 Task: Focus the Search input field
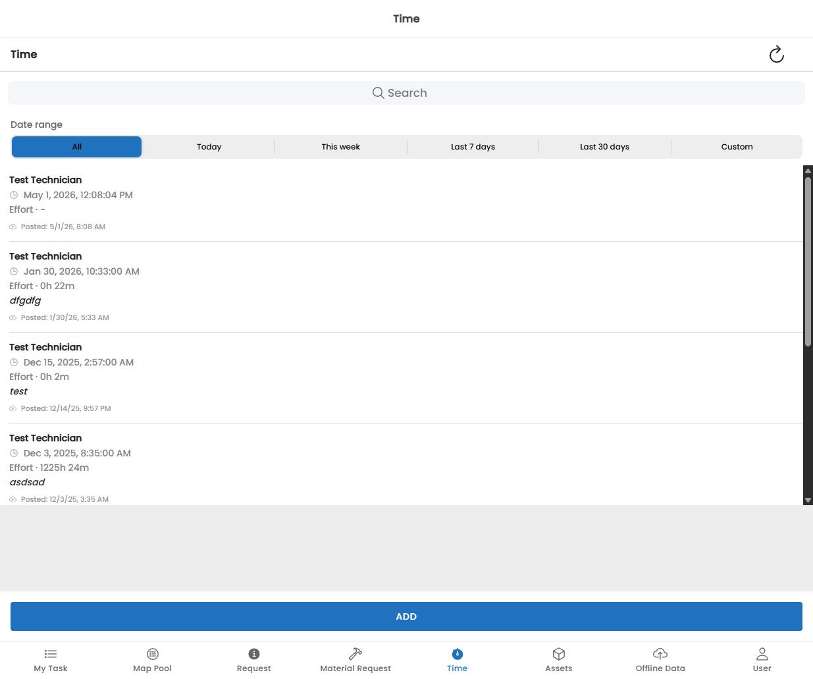tap(406, 93)
